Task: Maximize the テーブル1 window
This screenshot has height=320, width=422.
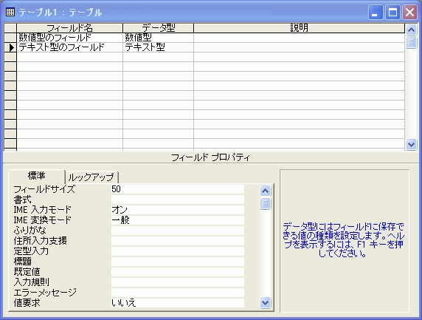Action: click(x=392, y=12)
